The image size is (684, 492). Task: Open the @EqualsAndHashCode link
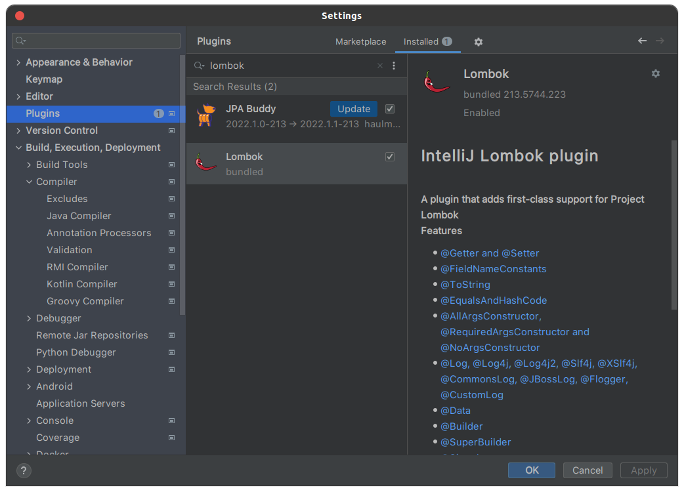(x=494, y=300)
